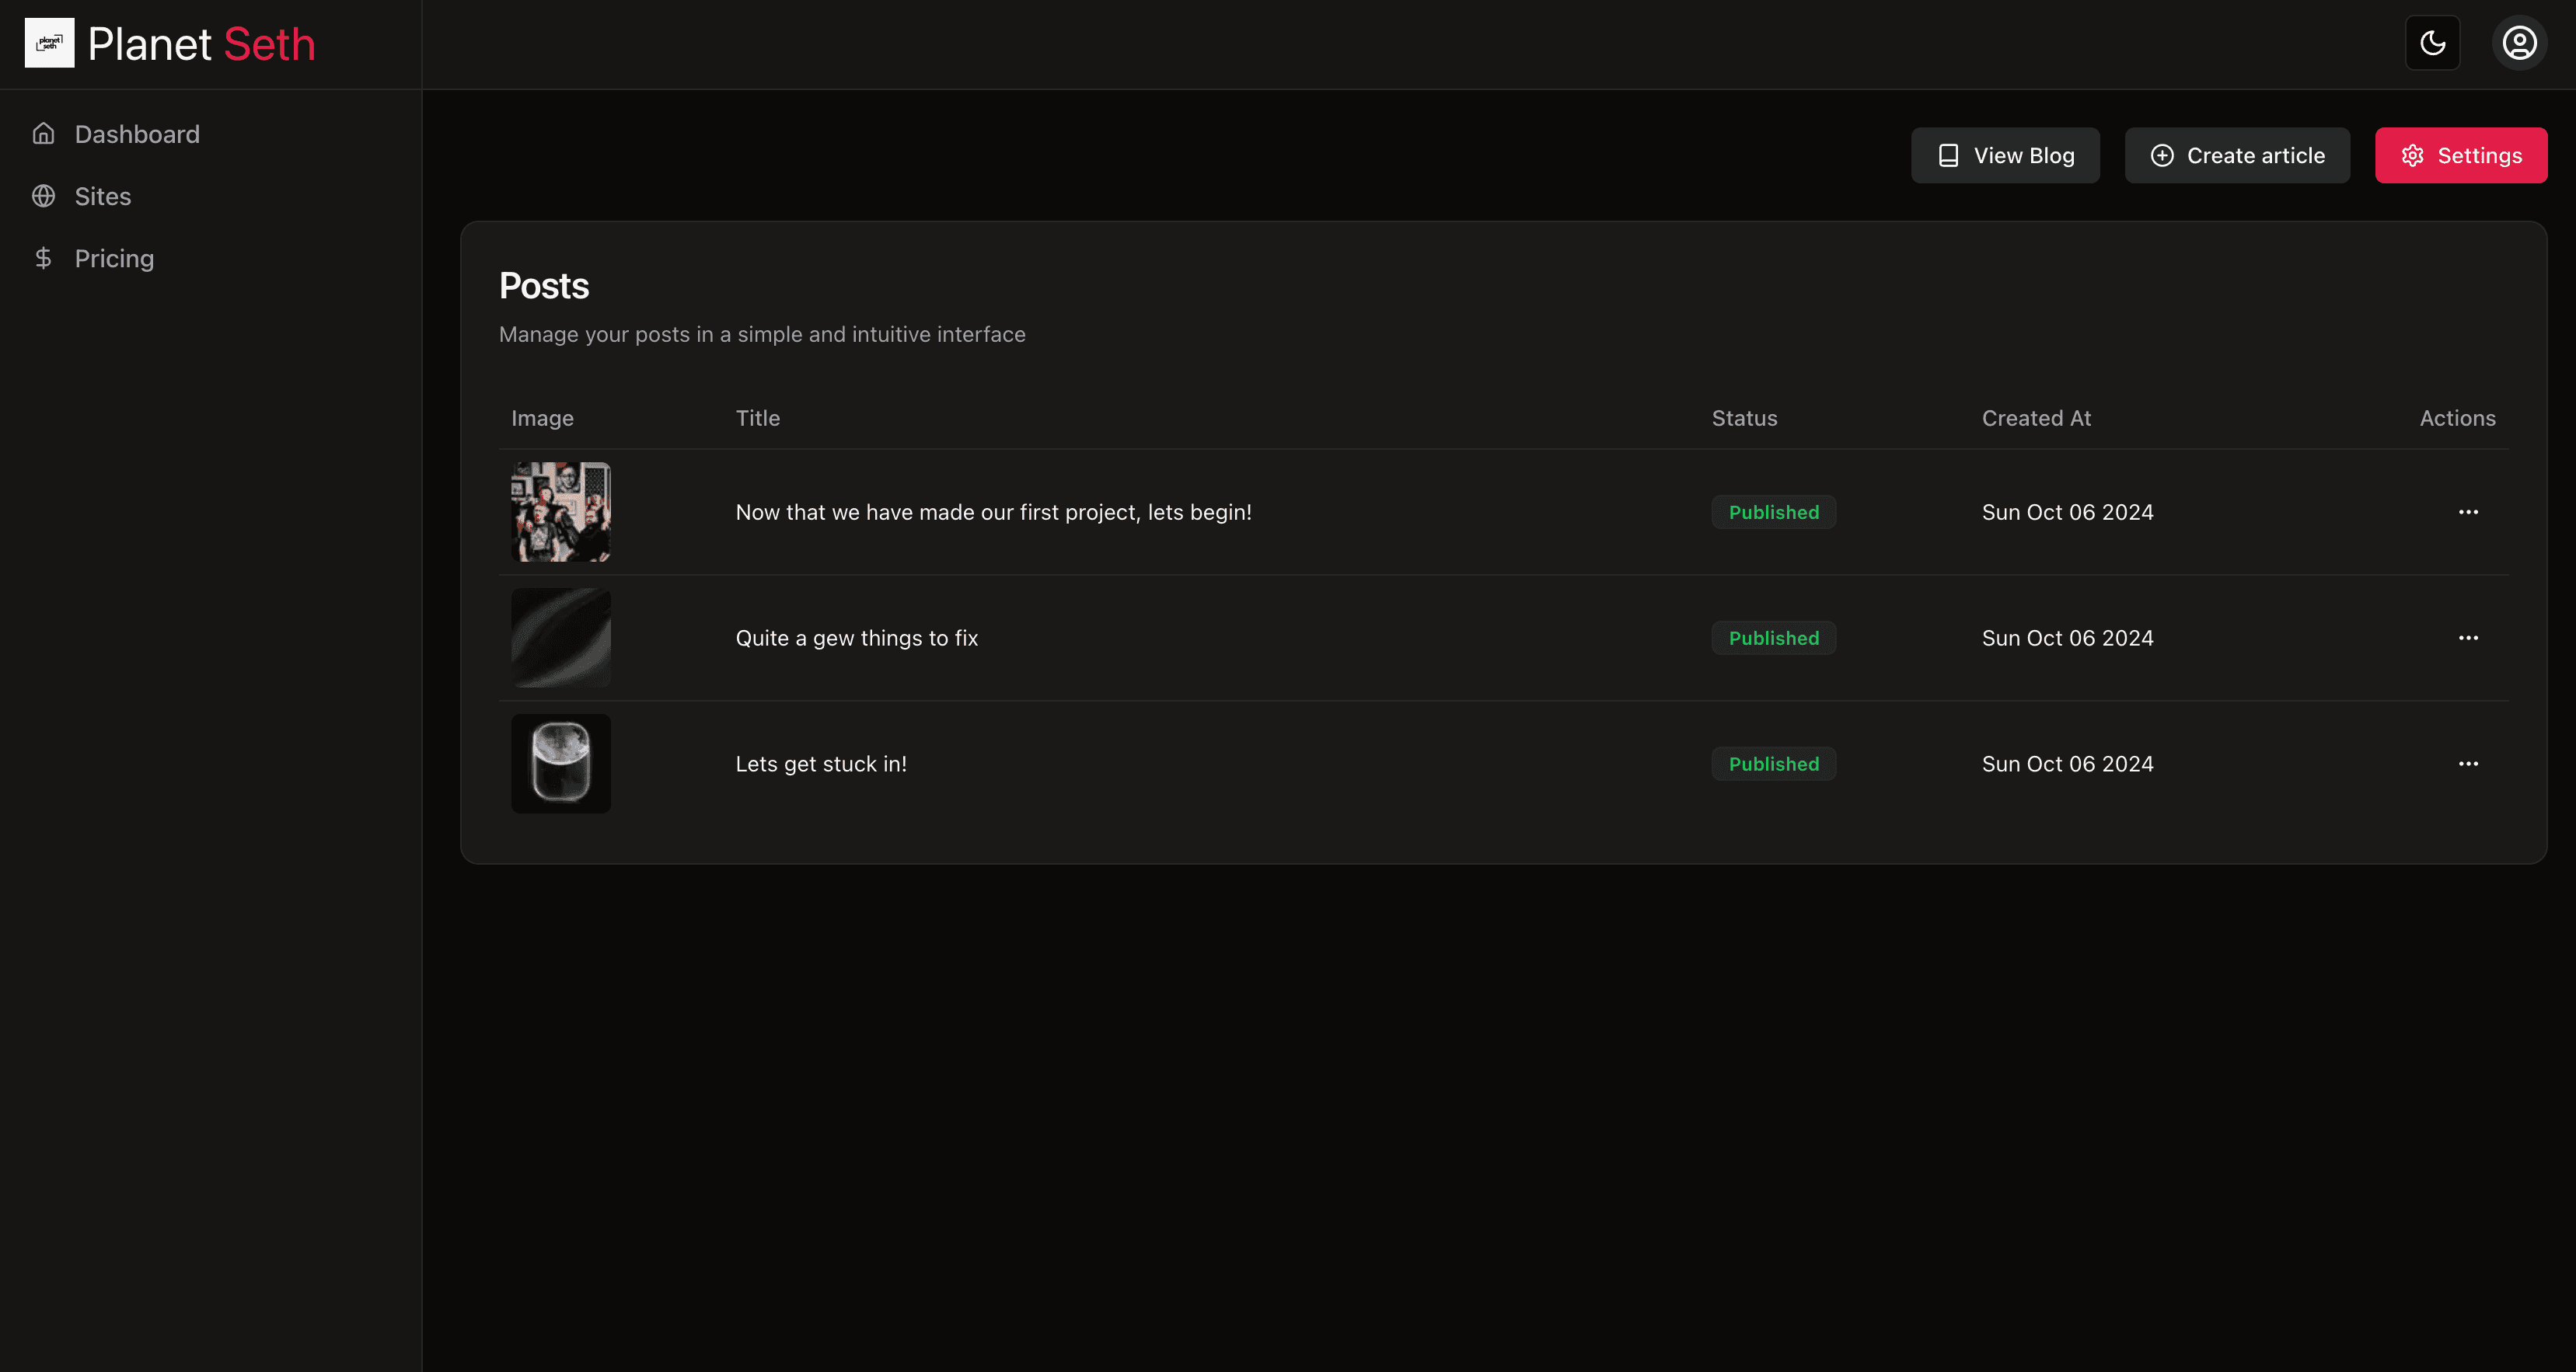Click the Pricing dollar sign icon
Viewport: 2576px width, 1372px height.
click(x=43, y=258)
